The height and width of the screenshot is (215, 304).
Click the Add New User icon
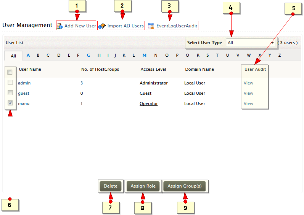[60, 26]
